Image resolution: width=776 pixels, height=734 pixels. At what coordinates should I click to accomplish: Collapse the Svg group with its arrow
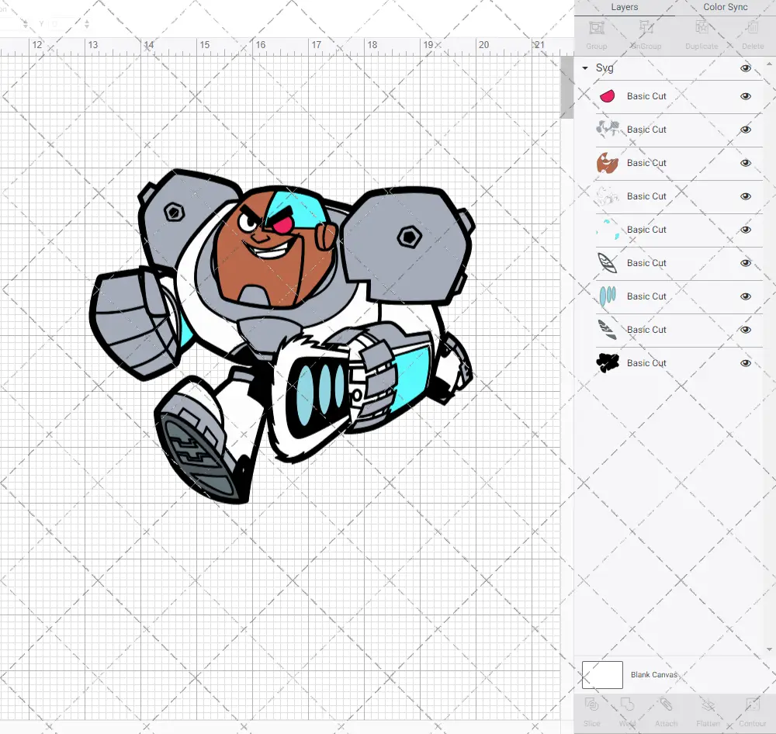coord(585,68)
